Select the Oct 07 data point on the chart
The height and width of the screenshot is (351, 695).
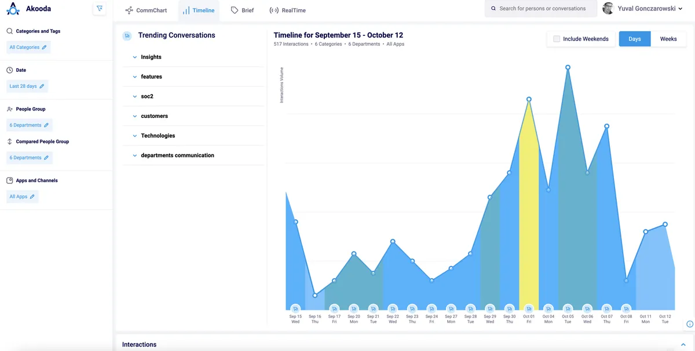point(607,126)
